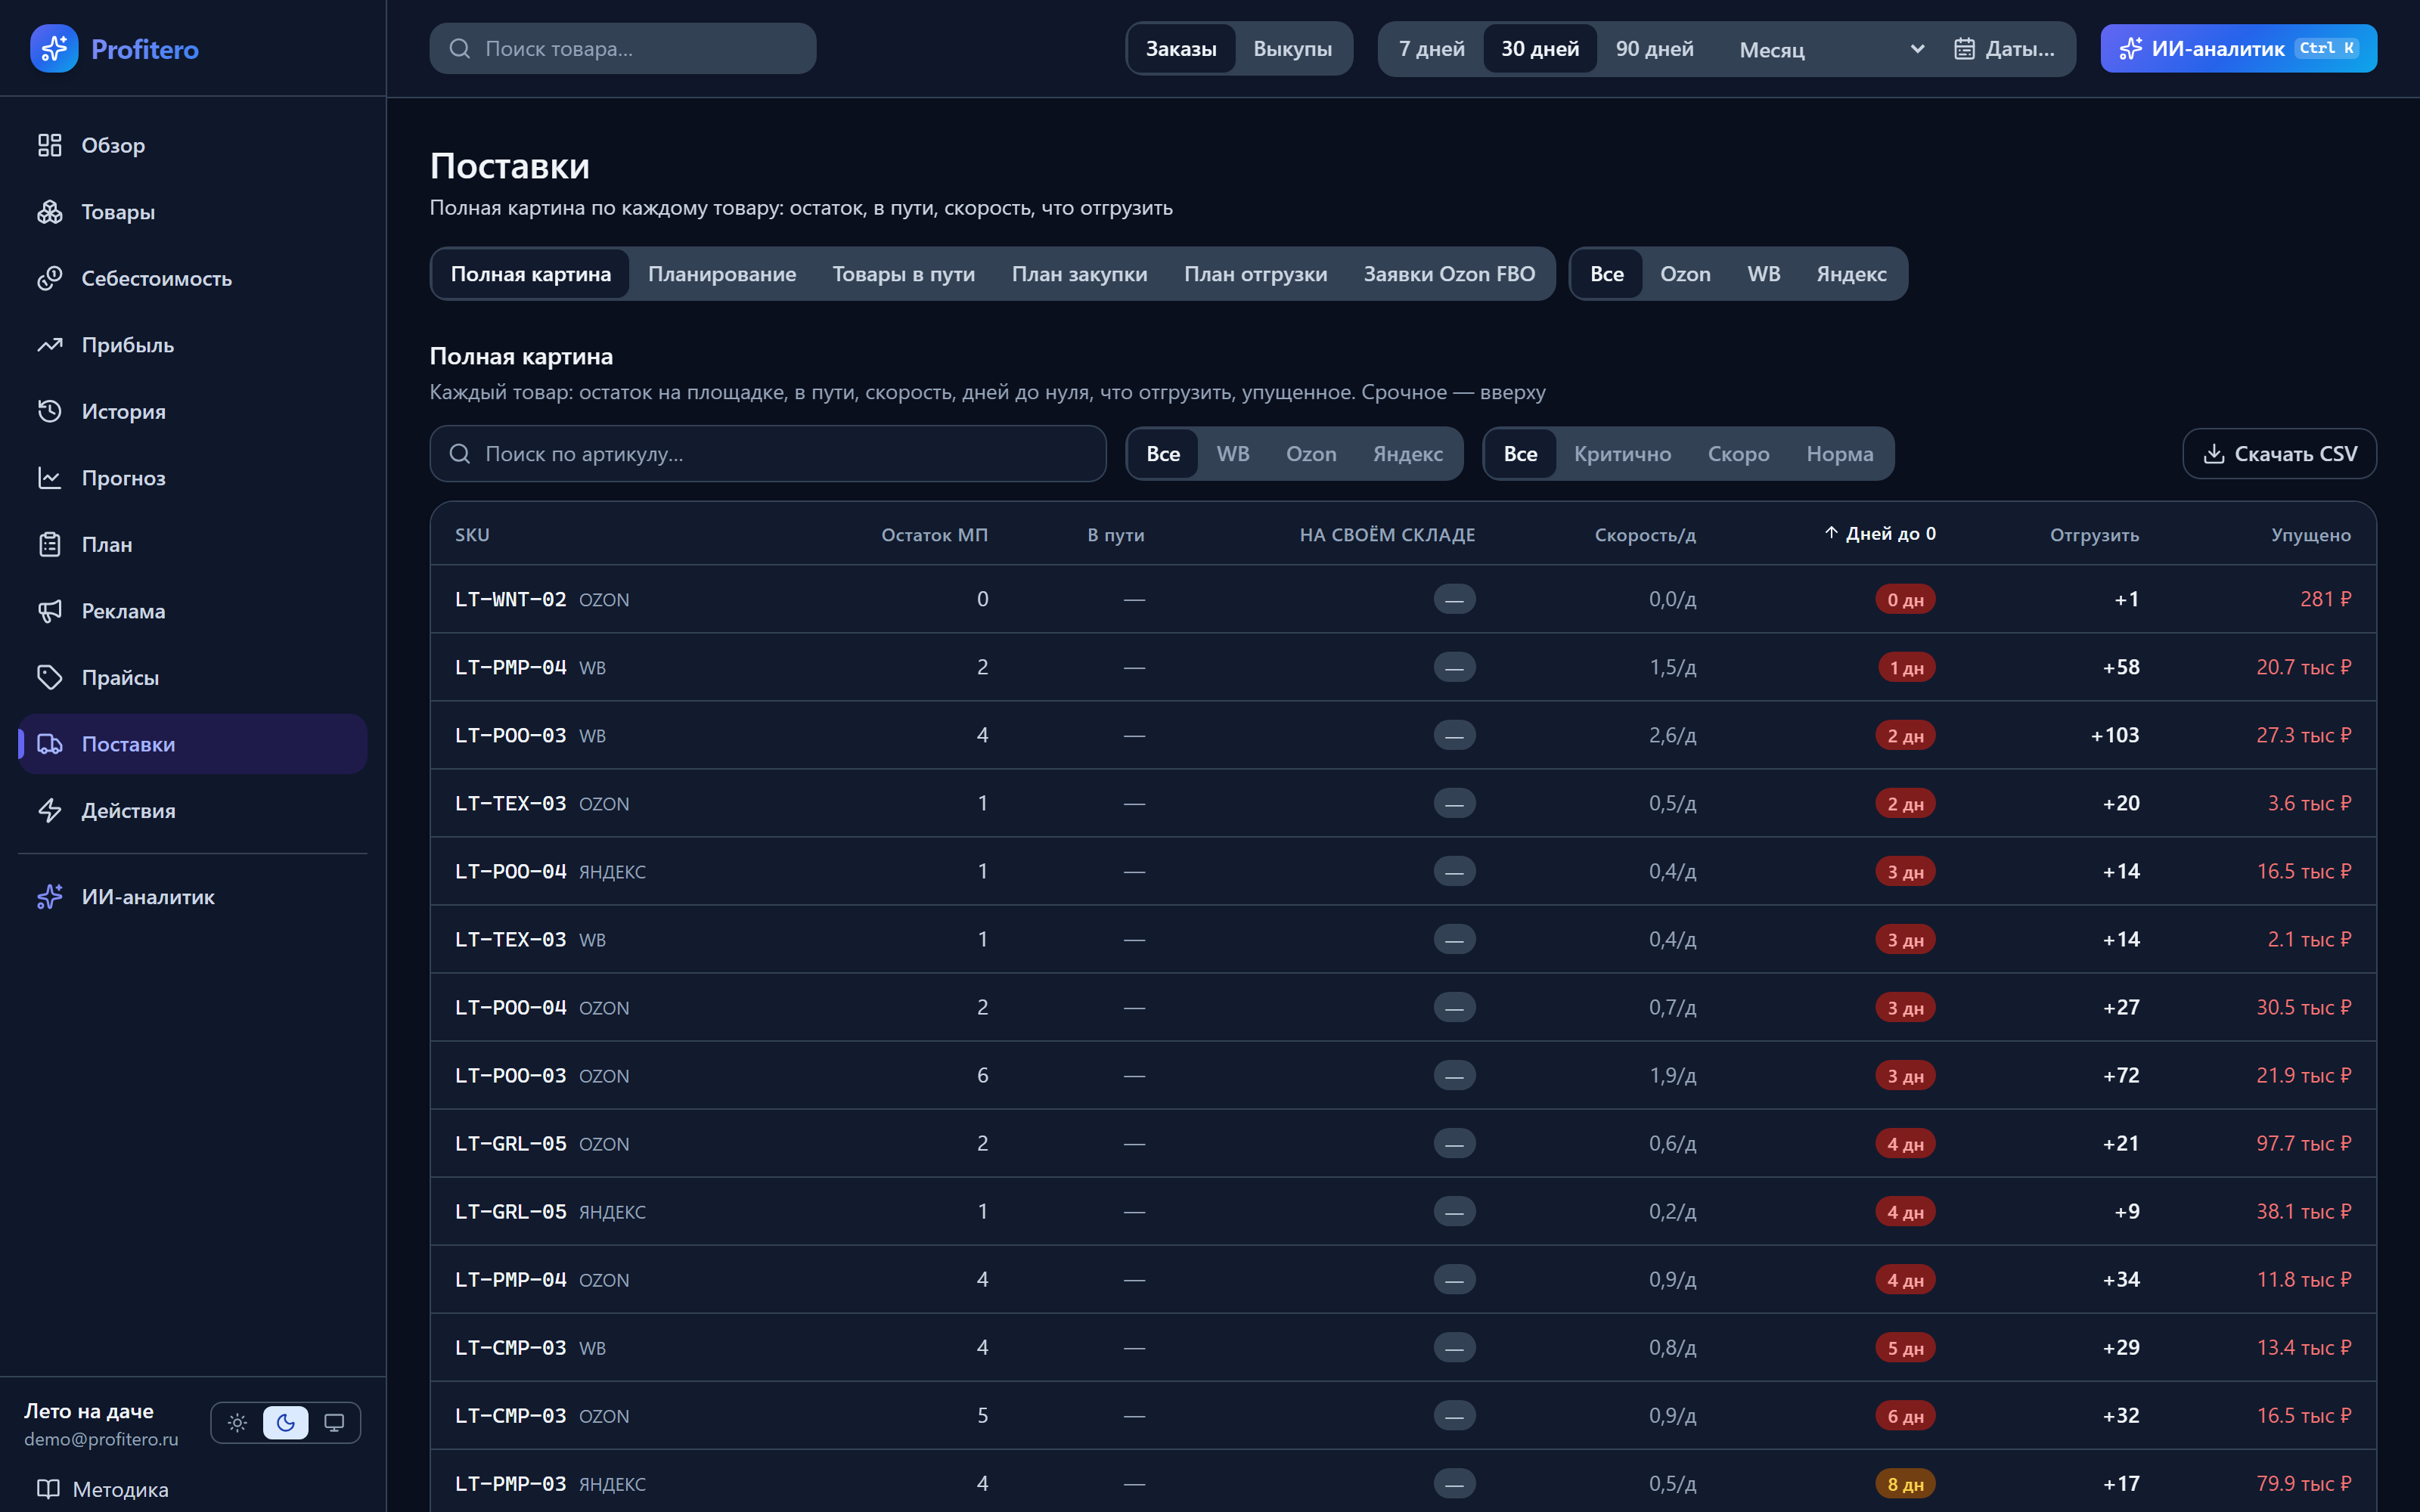The image size is (2420, 1512).
Task: Open the Даты date picker
Action: click(2004, 48)
